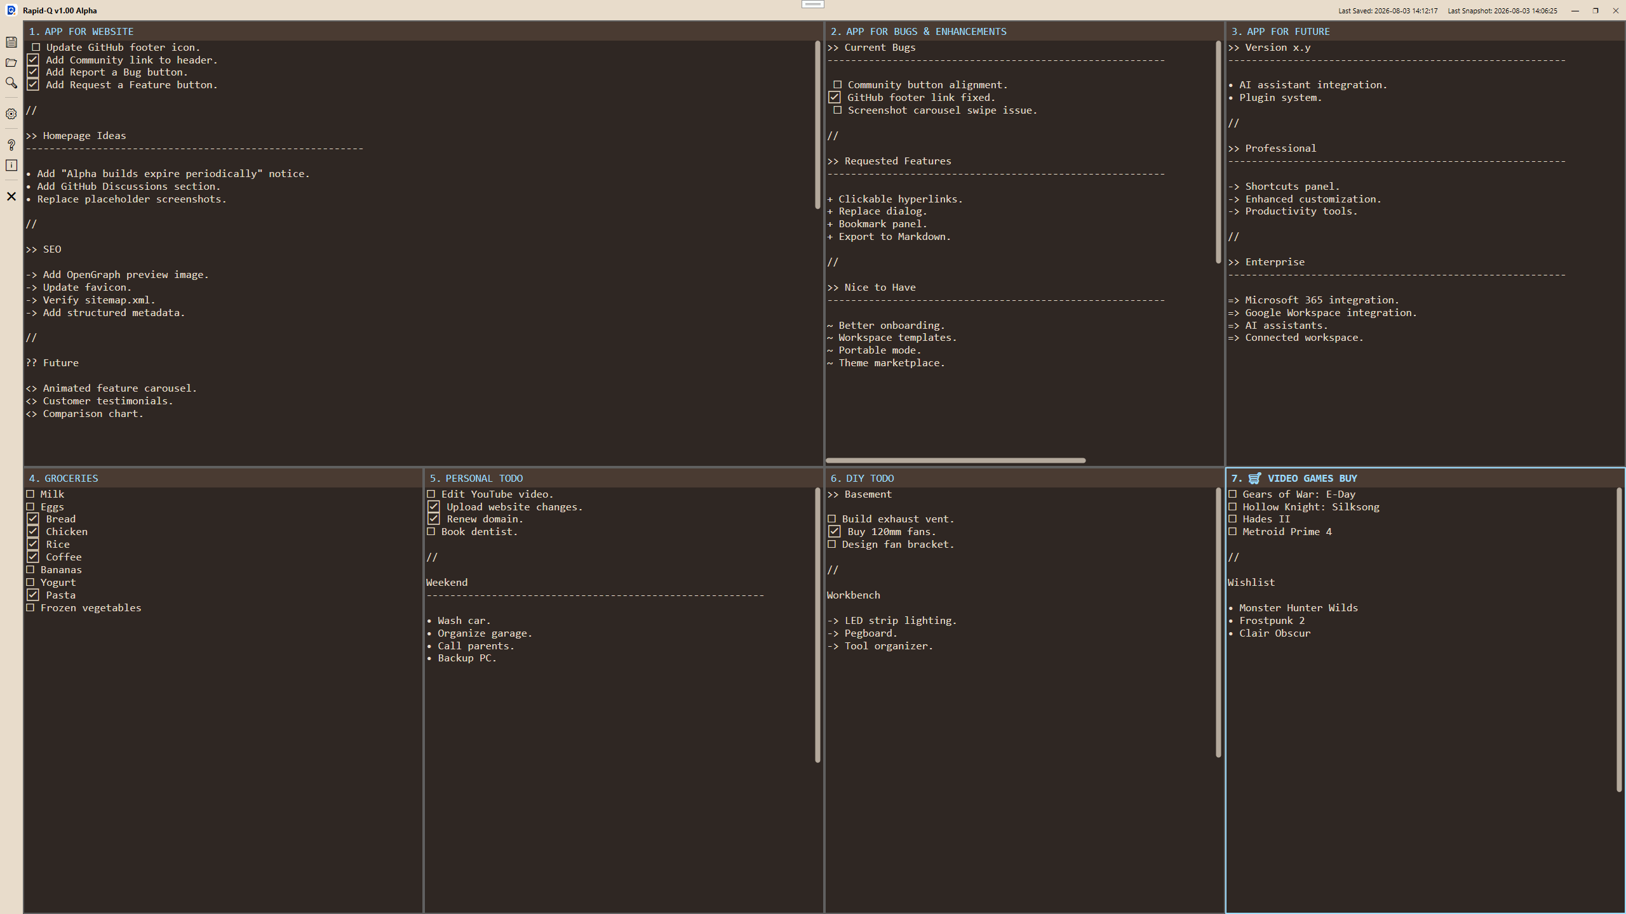Check 'Hollow Knight: Silksong' checkbox
The image size is (1626, 914).
1232,507
